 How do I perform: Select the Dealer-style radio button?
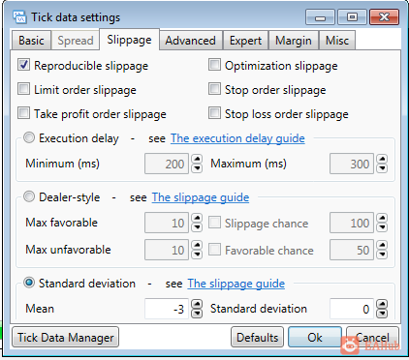point(29,196)
